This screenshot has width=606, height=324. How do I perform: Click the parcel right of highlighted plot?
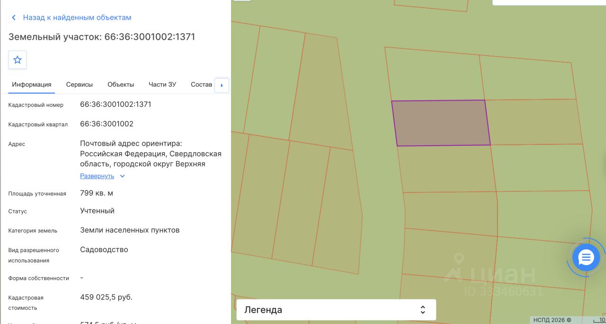tap(534, 122)
